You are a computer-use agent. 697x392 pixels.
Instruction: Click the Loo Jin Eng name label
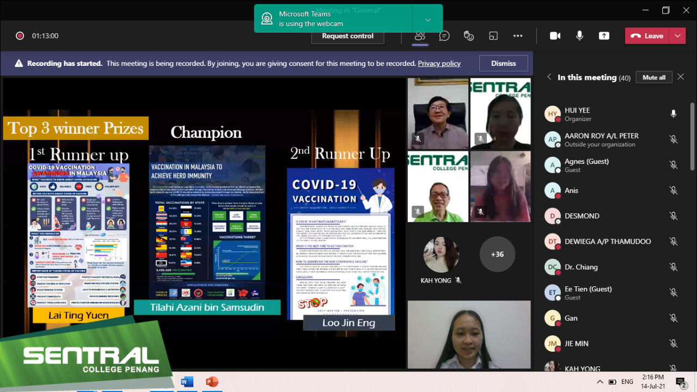(x=348, y=323)
